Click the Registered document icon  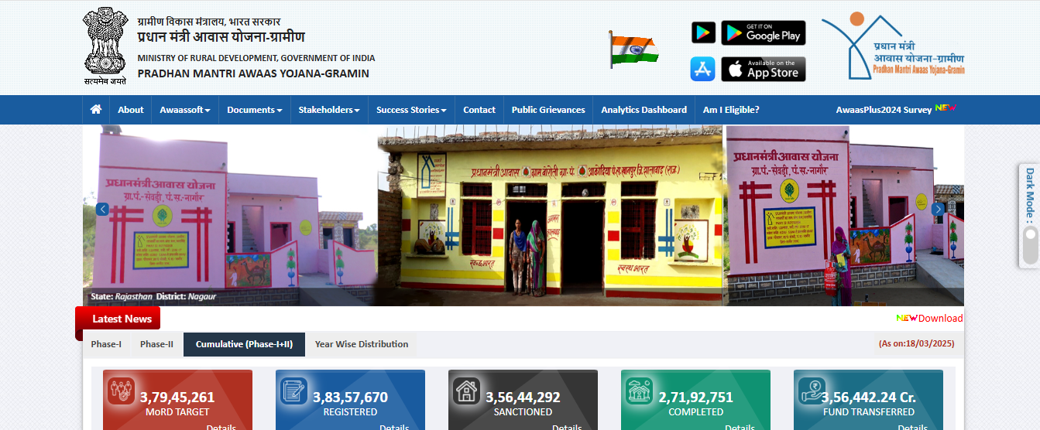coord(294,391)
